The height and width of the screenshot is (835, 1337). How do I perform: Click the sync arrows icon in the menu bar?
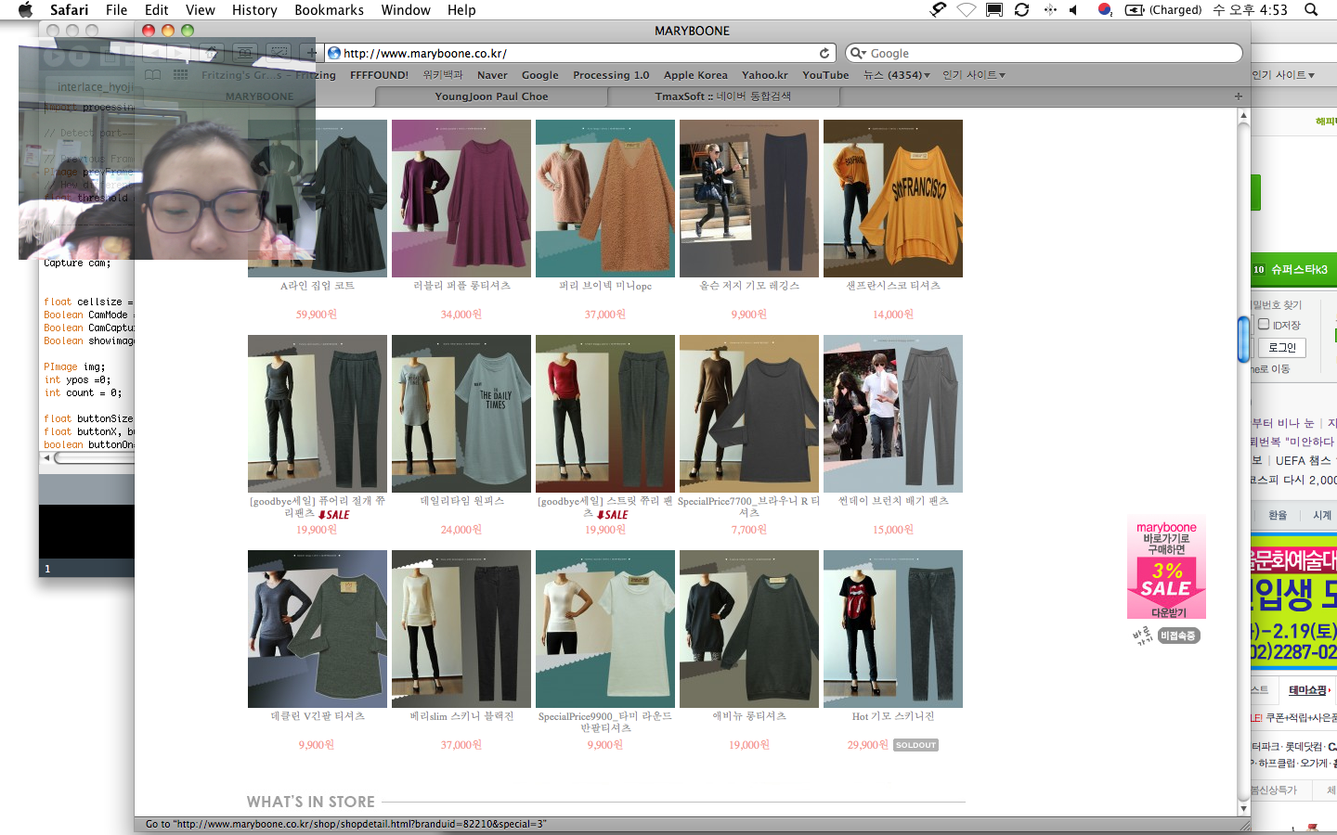click(x=1021, y=10)
